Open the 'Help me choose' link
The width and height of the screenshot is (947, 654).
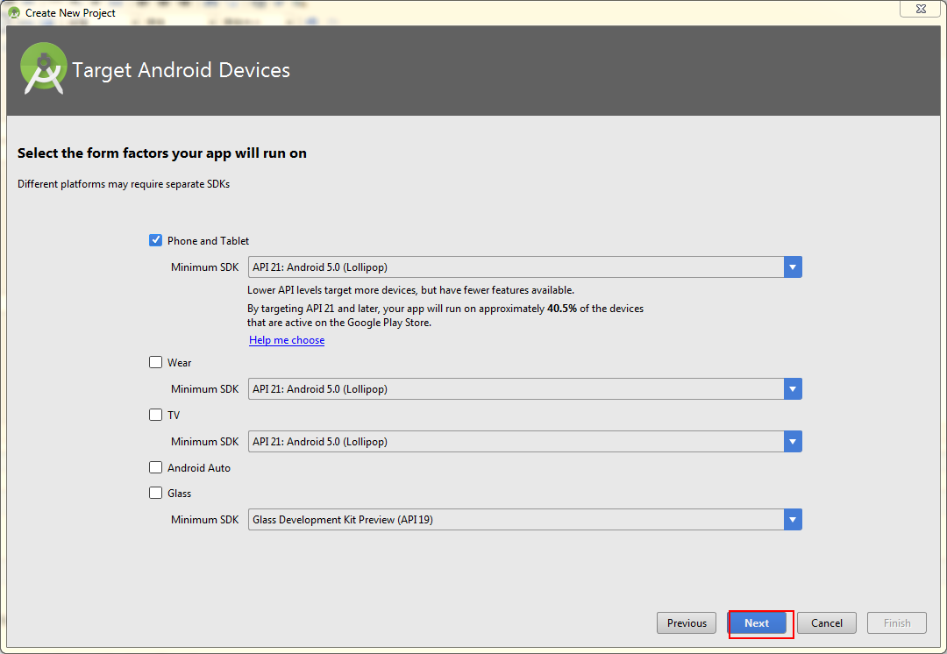287,340
